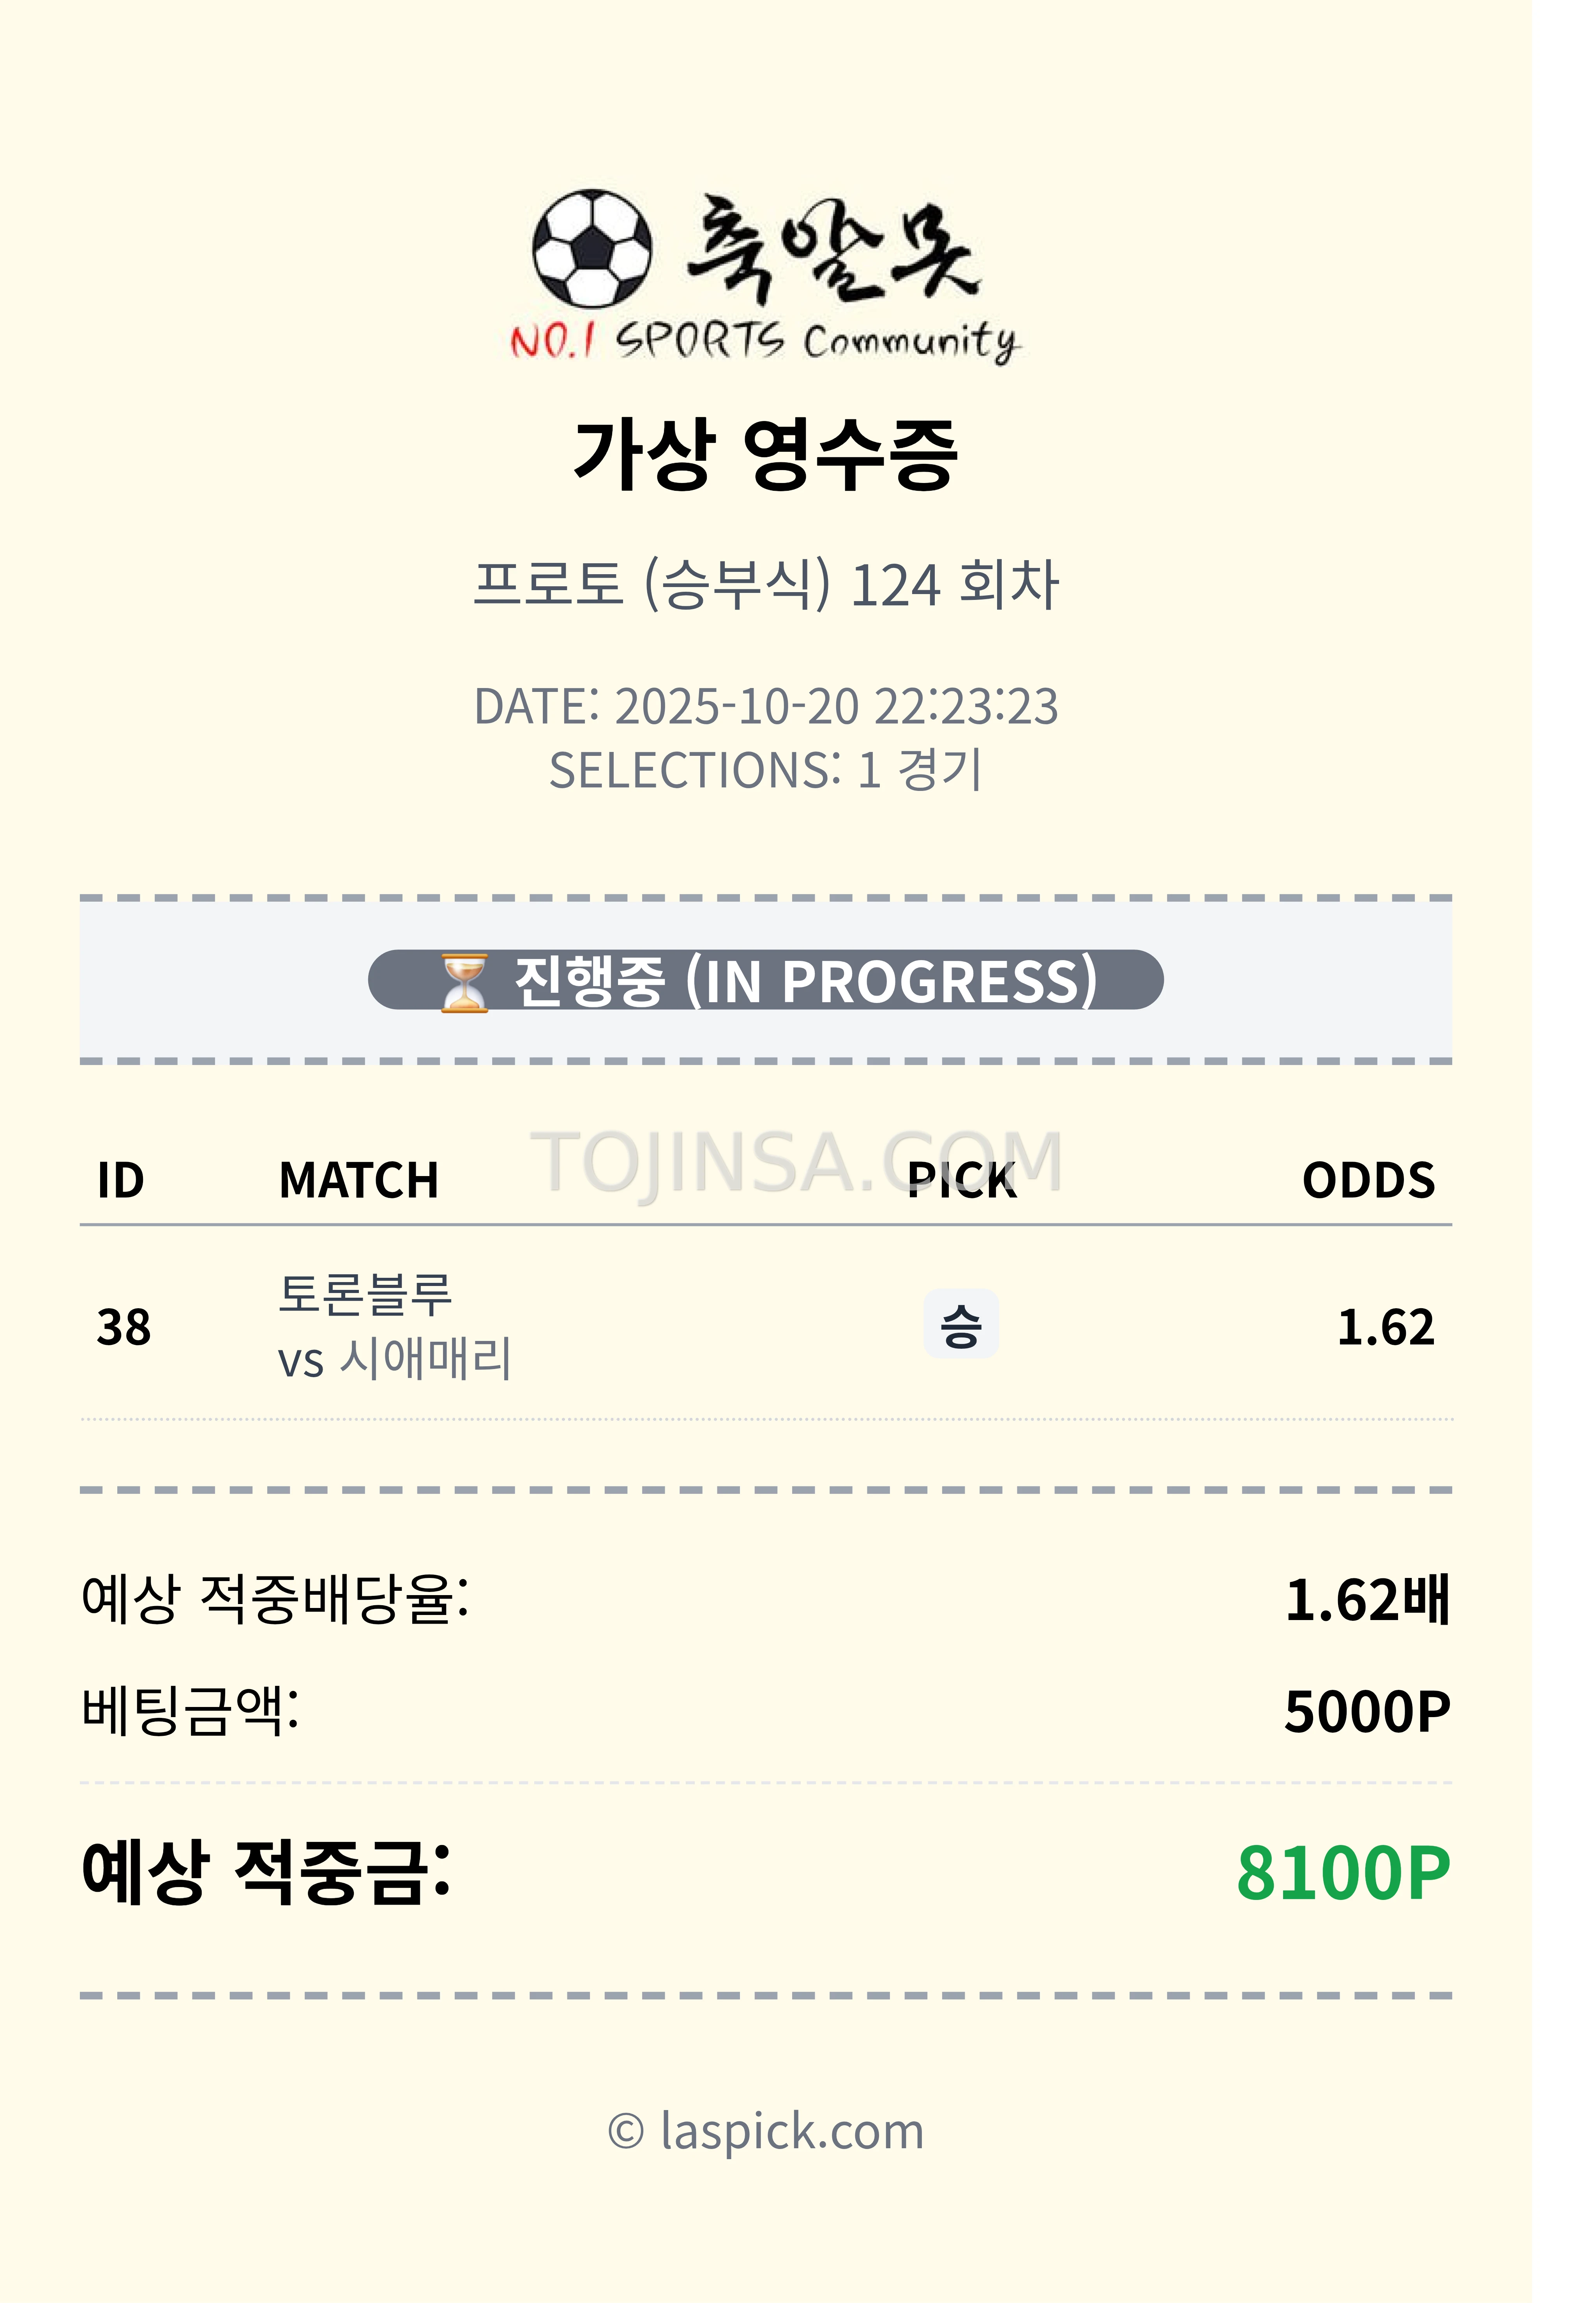Click the 토론블루 vs 시애매리 match name
The width and height of the screenshot is (1596, 2303).
(x=394, y=1327)
